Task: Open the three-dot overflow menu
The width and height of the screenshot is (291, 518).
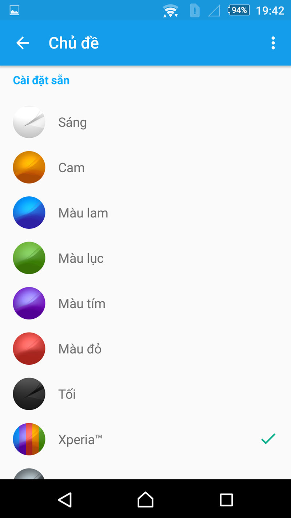Action: [273, 43]
